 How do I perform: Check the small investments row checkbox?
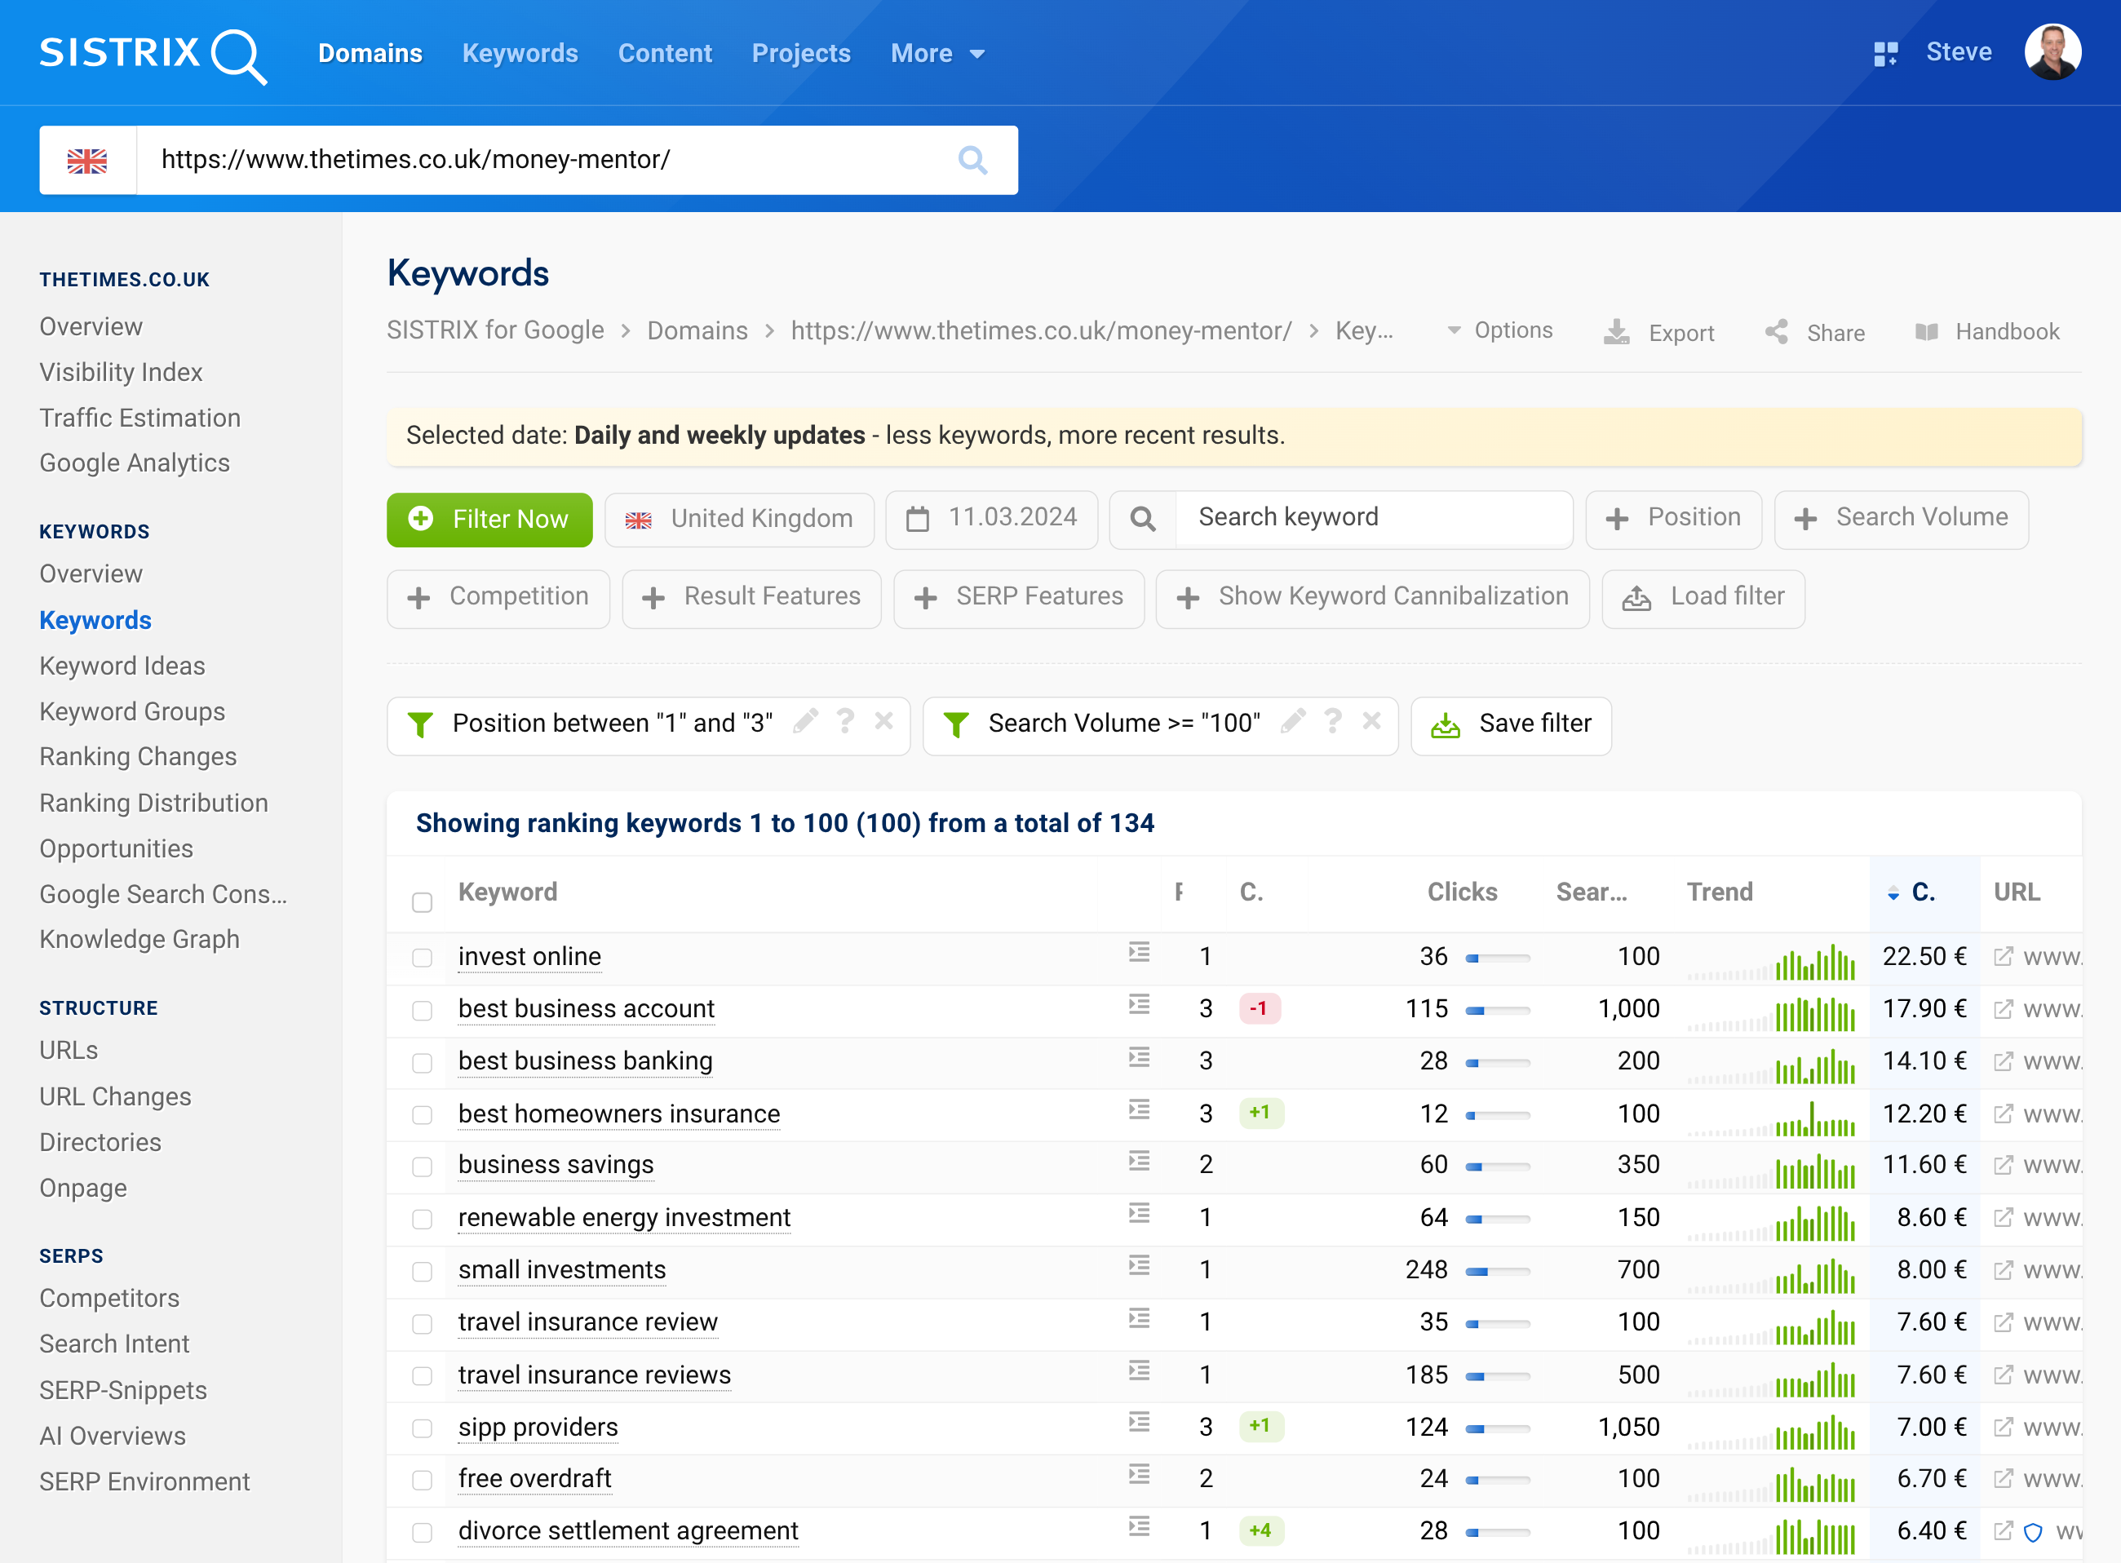(422, 1271)
